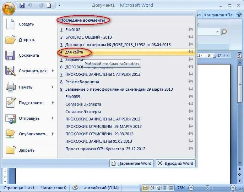Open the highlighted для сайта document
Screen dimensions: 244x192
(x=126, y=52)
